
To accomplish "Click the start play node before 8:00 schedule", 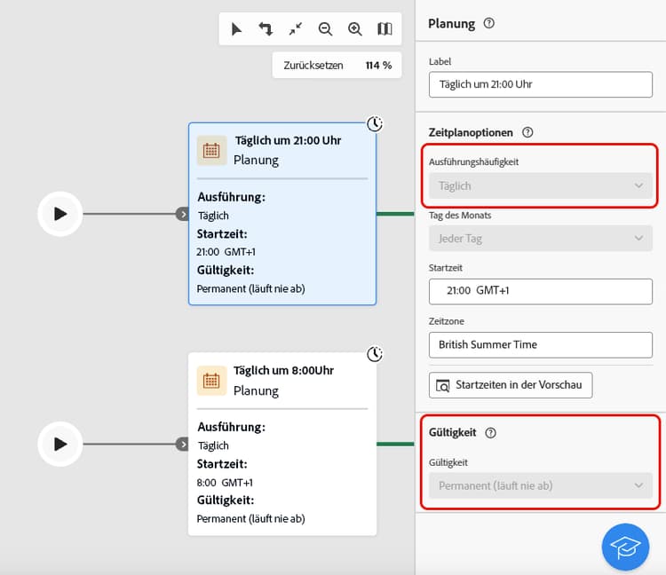I will tap(60, 445).
